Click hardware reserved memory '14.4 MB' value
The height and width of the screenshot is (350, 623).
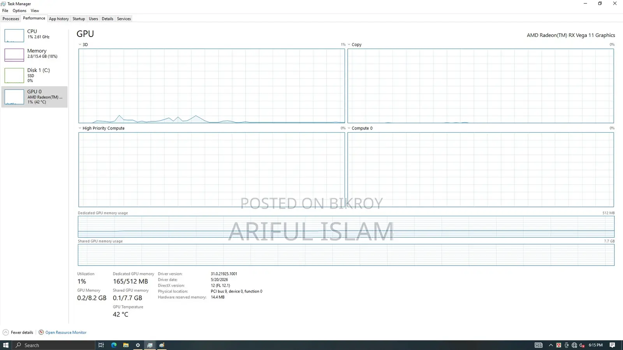click(x=218, y=297)
